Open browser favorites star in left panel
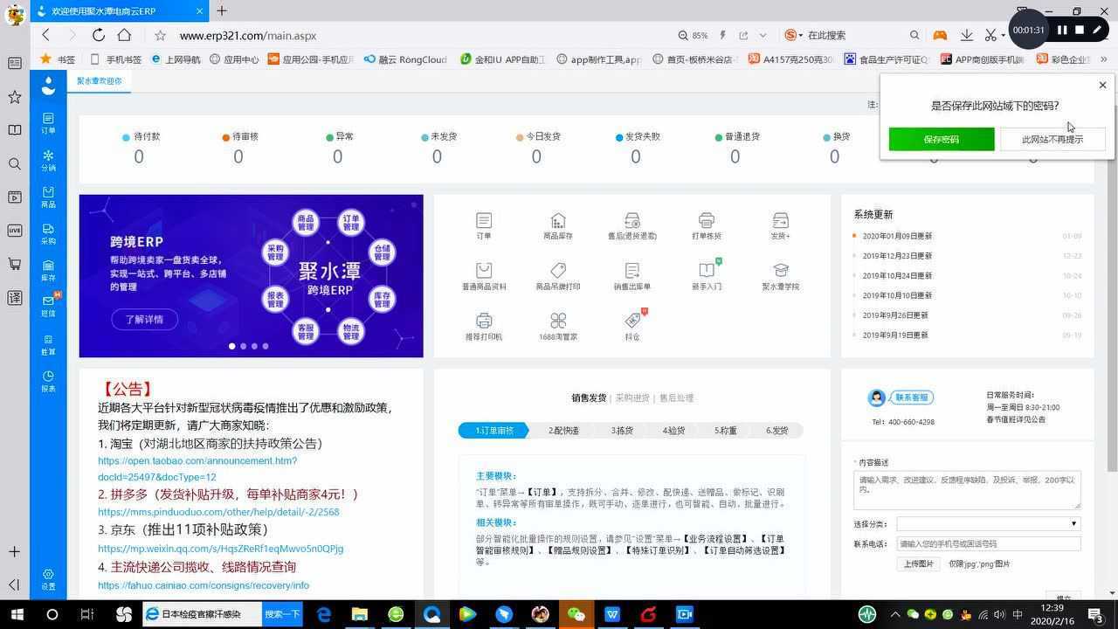Viewport: 1118px width, 629px height. pos(14,97)
